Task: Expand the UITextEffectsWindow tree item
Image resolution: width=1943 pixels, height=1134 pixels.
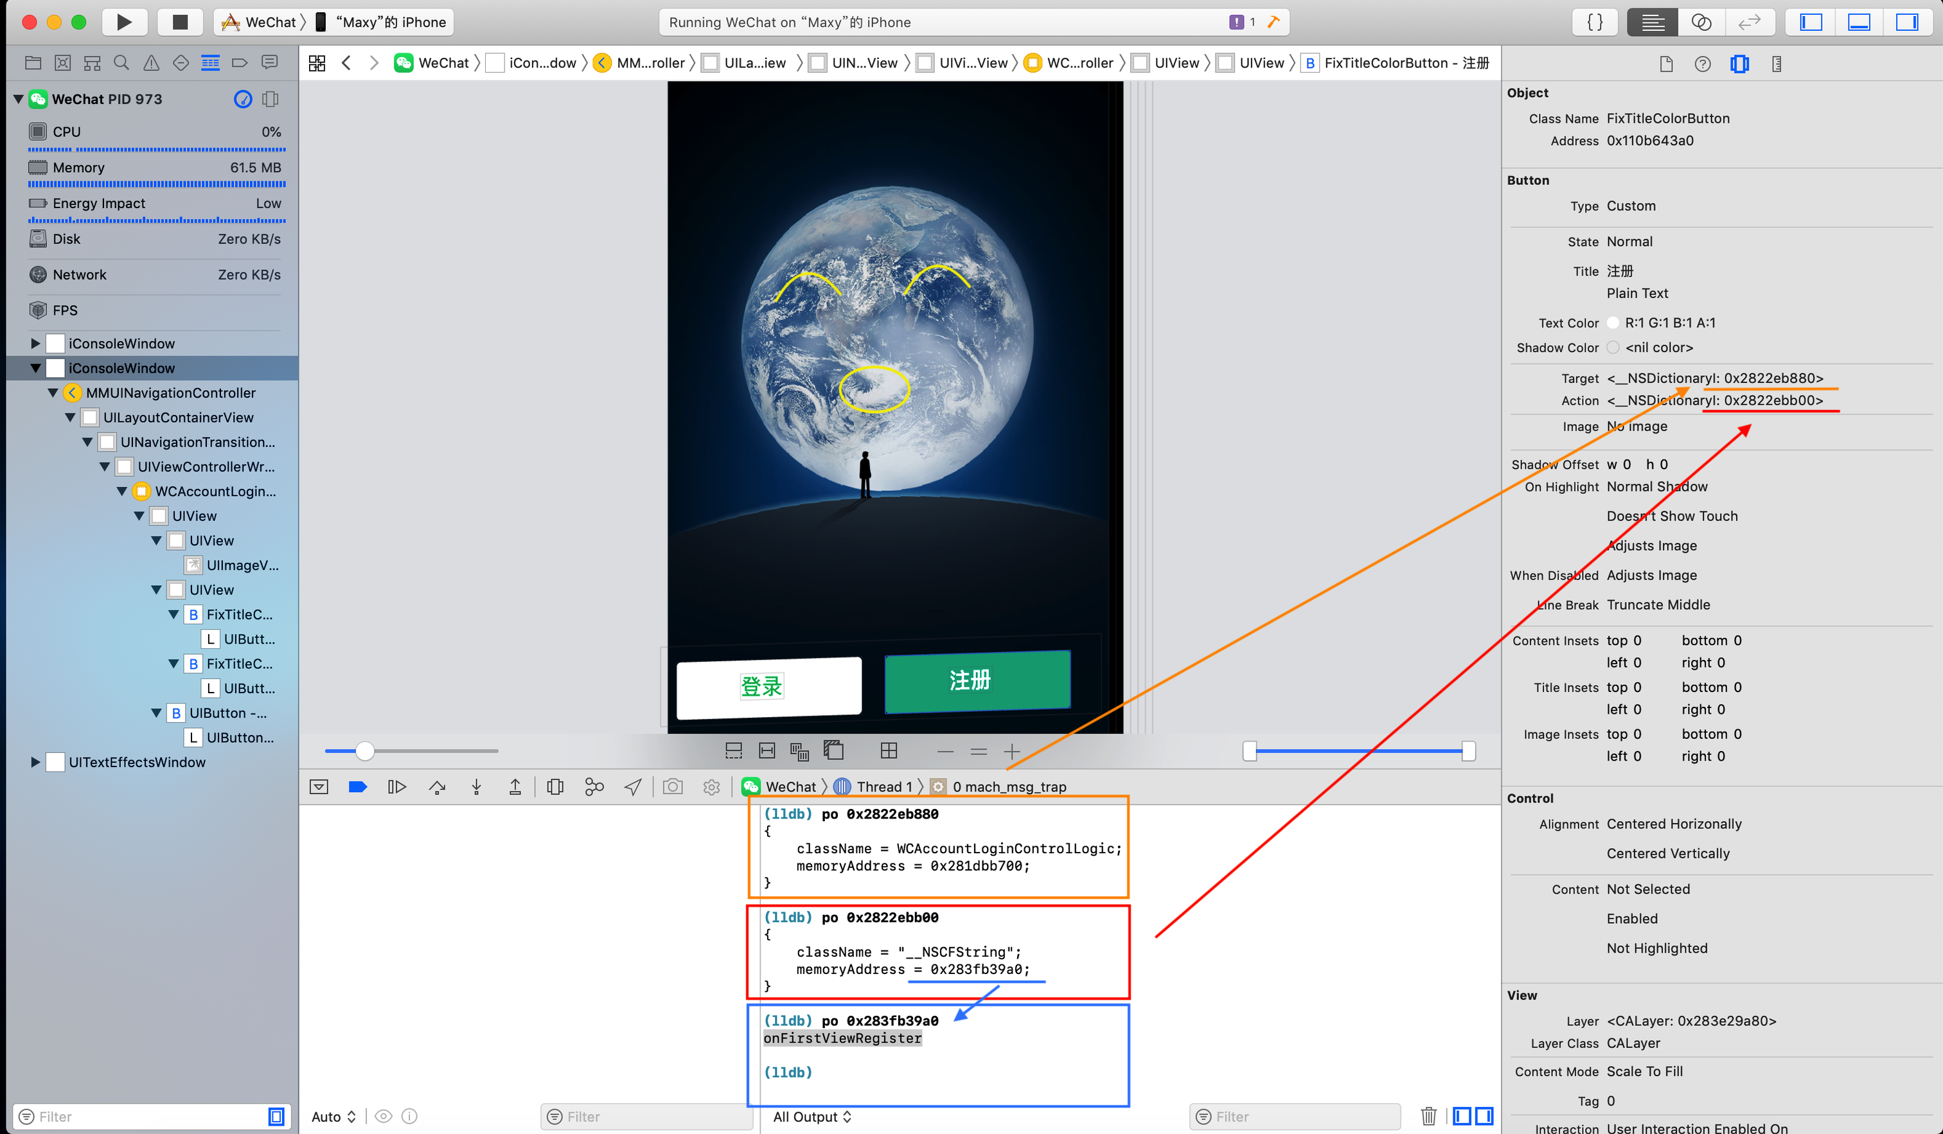Action: [x=35, y=763]
